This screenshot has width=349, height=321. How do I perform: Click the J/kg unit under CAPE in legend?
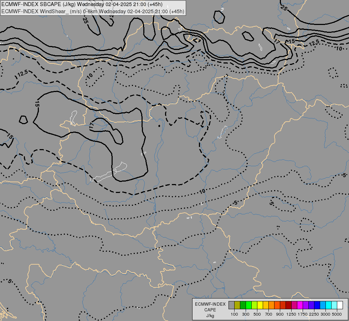pyautogui.click(x=210, y=316)
